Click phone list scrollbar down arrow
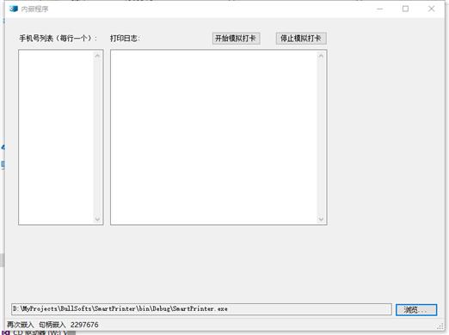449x335 pixels. click(97, 219)
